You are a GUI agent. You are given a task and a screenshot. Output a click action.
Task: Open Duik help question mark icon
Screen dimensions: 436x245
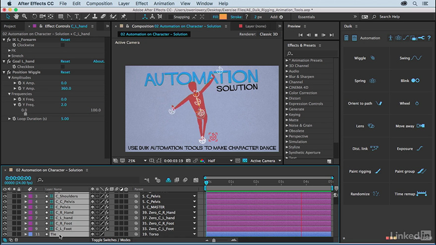tap(429, 38)
